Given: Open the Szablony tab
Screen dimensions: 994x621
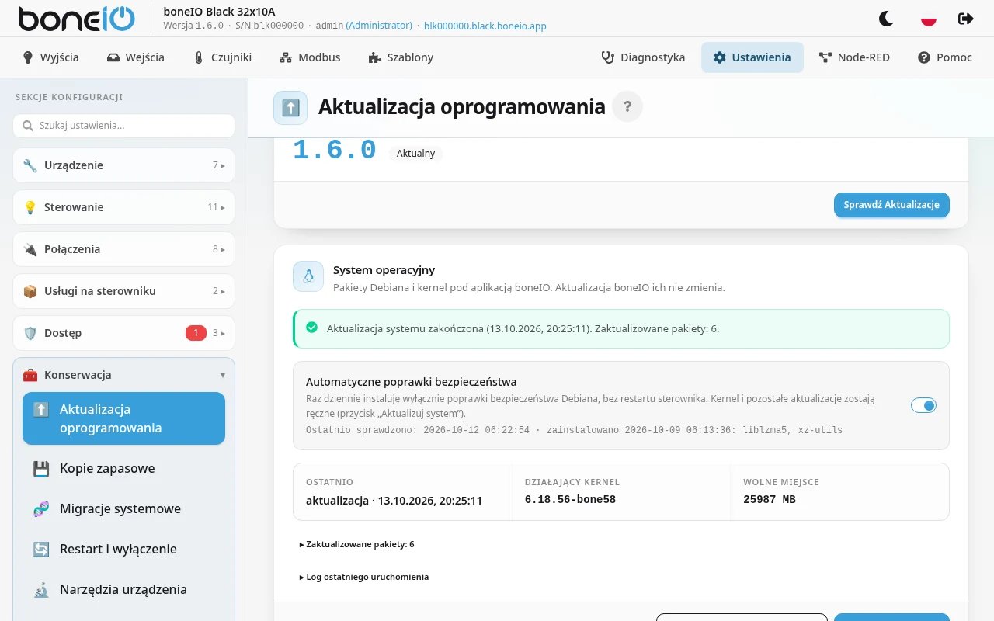Looking at the screenshot, I should (401, 57).
